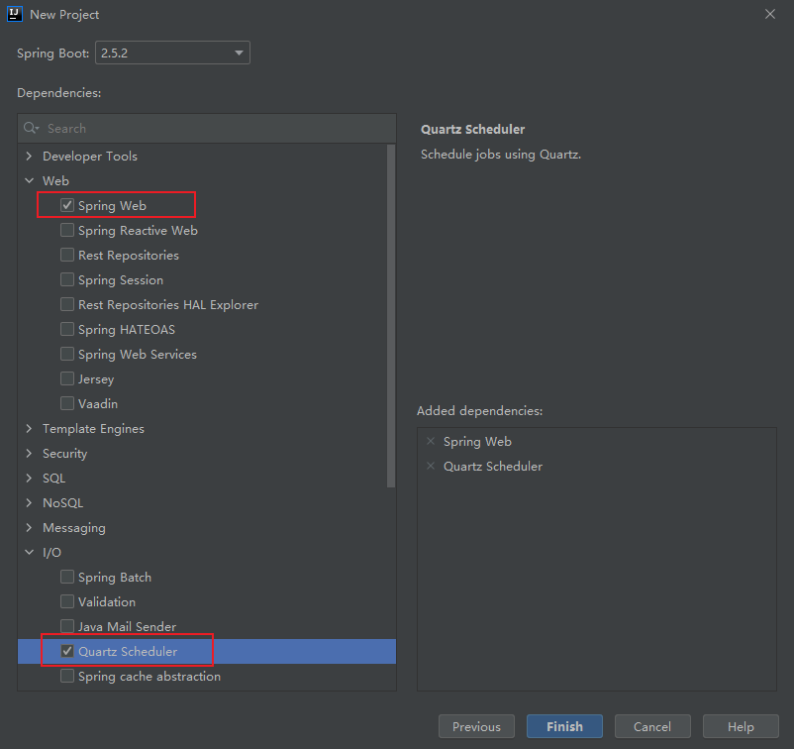This screenshot has width=794, height=749.
Task: Click the IntelliJ IDEA logo icon
Action: [x=15, y=14]
